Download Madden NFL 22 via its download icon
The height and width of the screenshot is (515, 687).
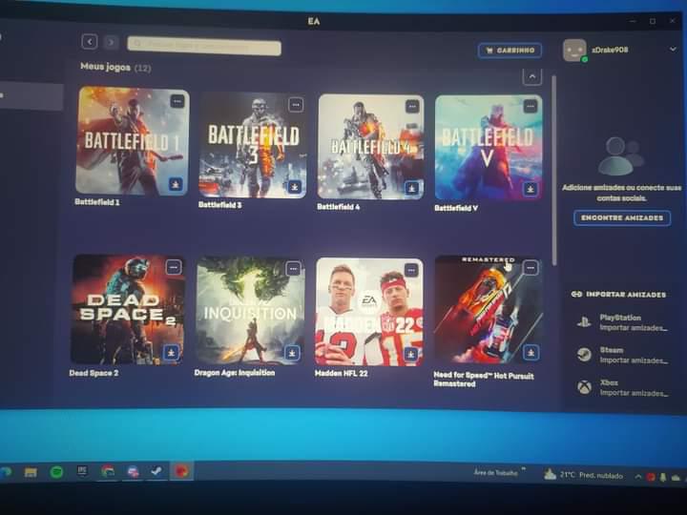[x=410, y=354]
